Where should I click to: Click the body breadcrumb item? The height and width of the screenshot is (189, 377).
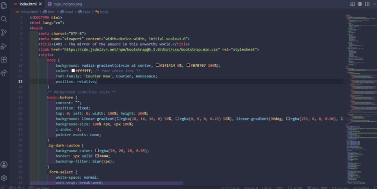pyautogui.click(x=101, y=12)
